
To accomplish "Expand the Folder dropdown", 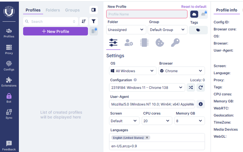I will click(x=126, y=30).
